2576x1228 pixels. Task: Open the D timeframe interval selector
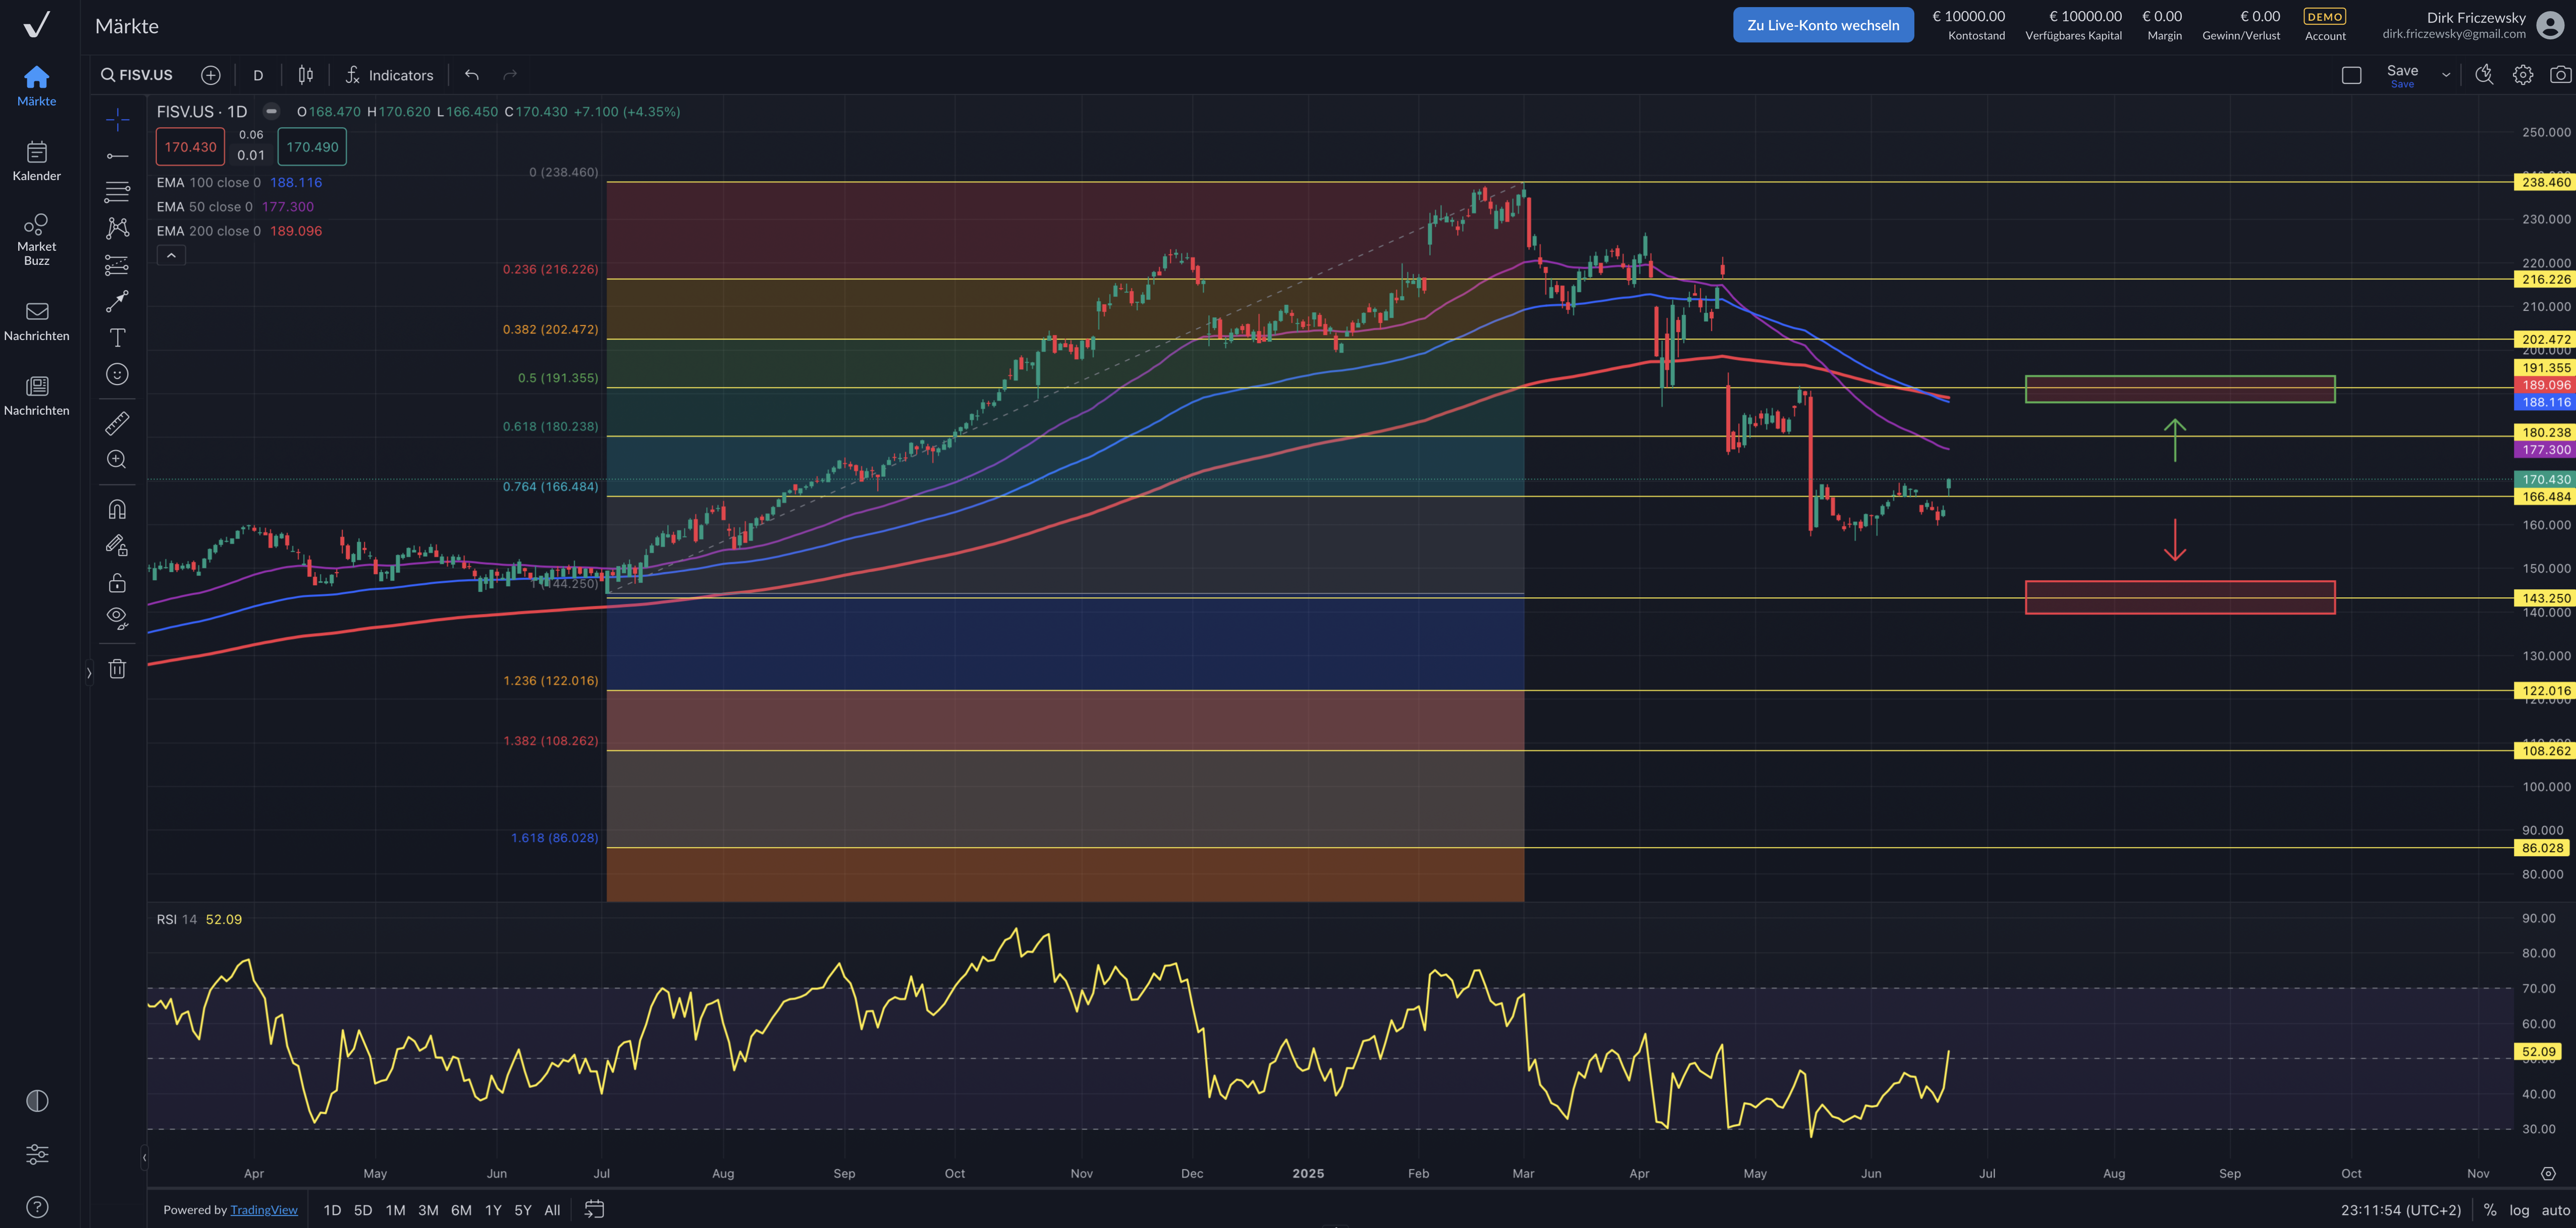click(x=258, y=75)
